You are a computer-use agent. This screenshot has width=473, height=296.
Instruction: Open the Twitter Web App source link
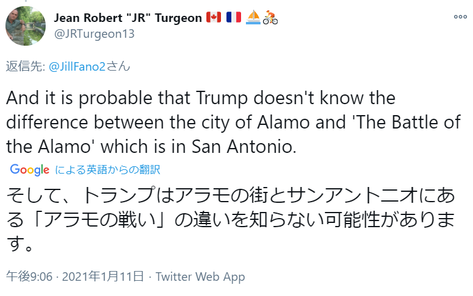point(200,277)
